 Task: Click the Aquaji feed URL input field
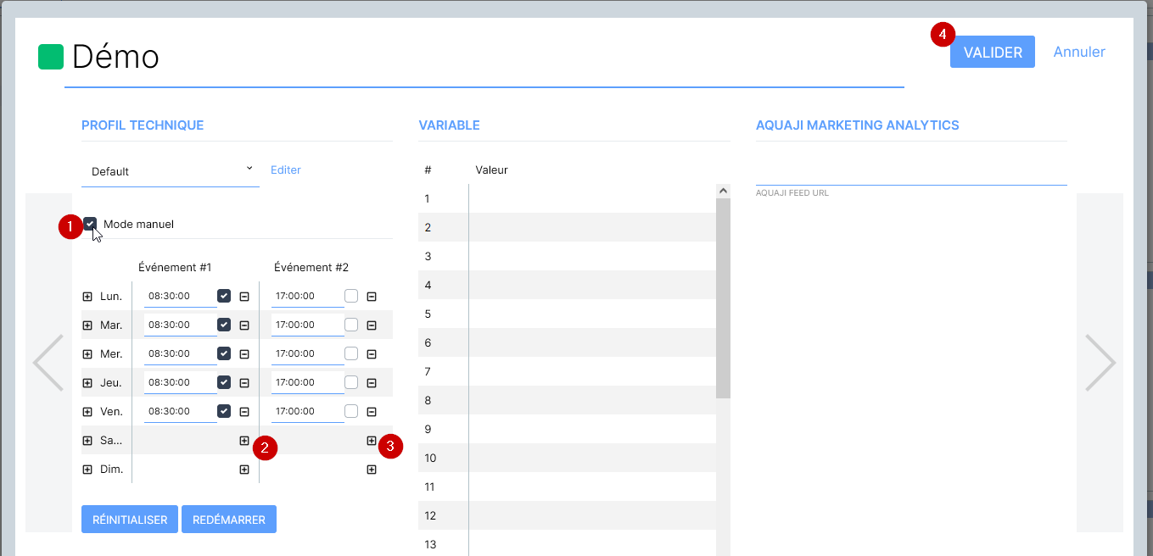[x=910, y=173]
